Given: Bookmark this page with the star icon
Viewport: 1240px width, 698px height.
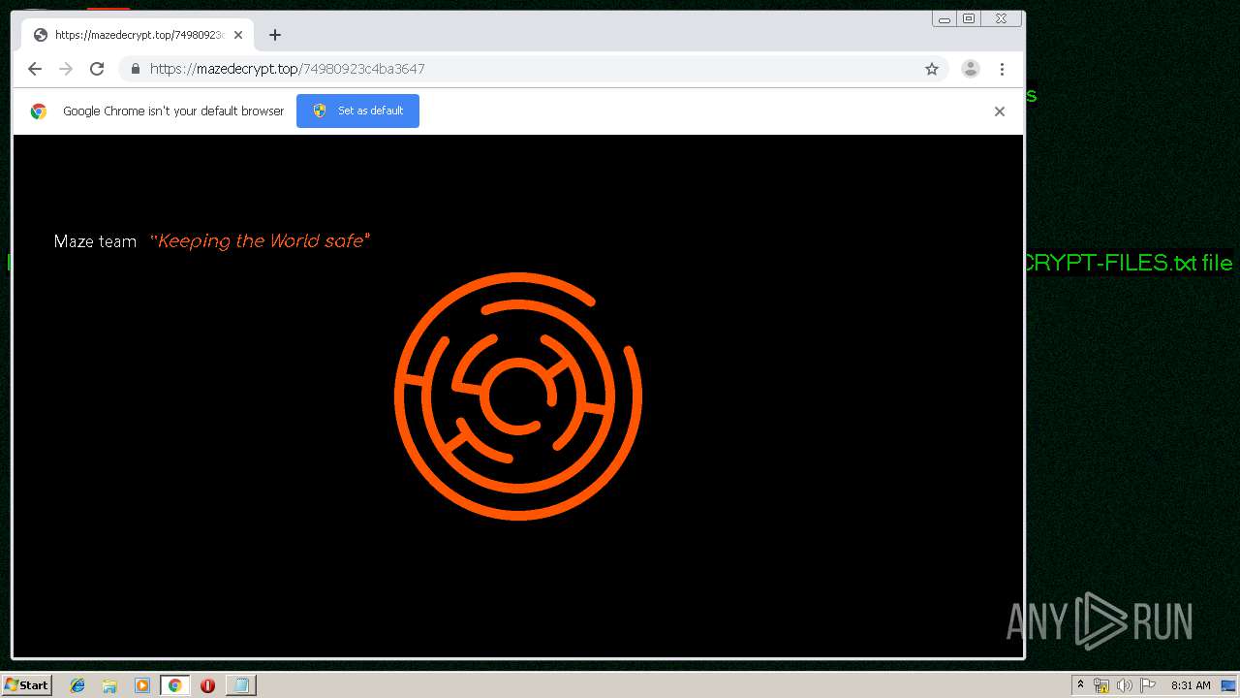Looking at the screenshot, I should (932, 69).
